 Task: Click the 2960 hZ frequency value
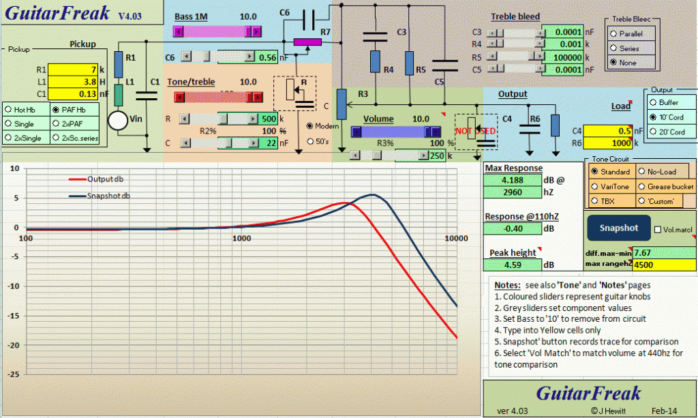coord(513,192)
